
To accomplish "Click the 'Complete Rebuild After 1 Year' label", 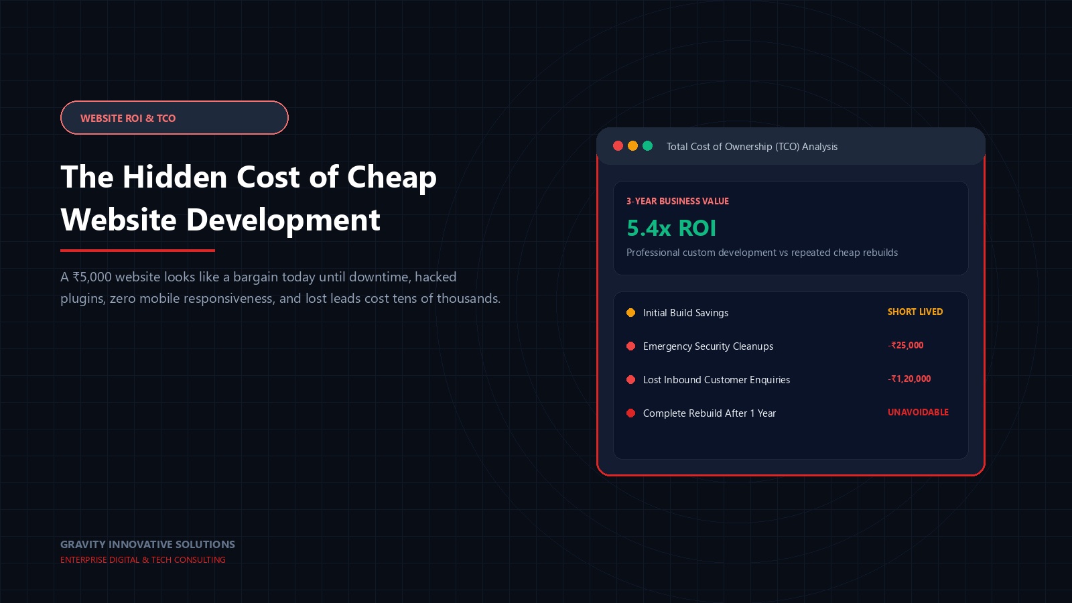I will pos(709,413).
